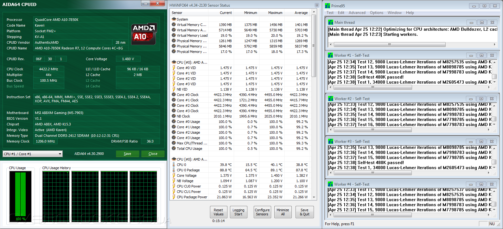Click the Worker #1 Self-Test window icon
The height and width of the screenshot is (229, 503).
point(330,55)
